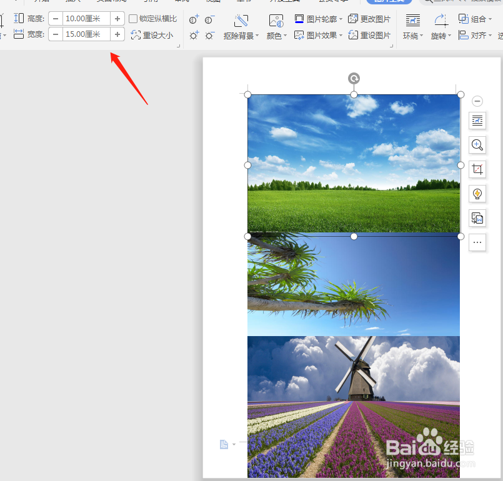
Task: Open the 环绕 wrap dropdown
Action: (x=421, y=35)
